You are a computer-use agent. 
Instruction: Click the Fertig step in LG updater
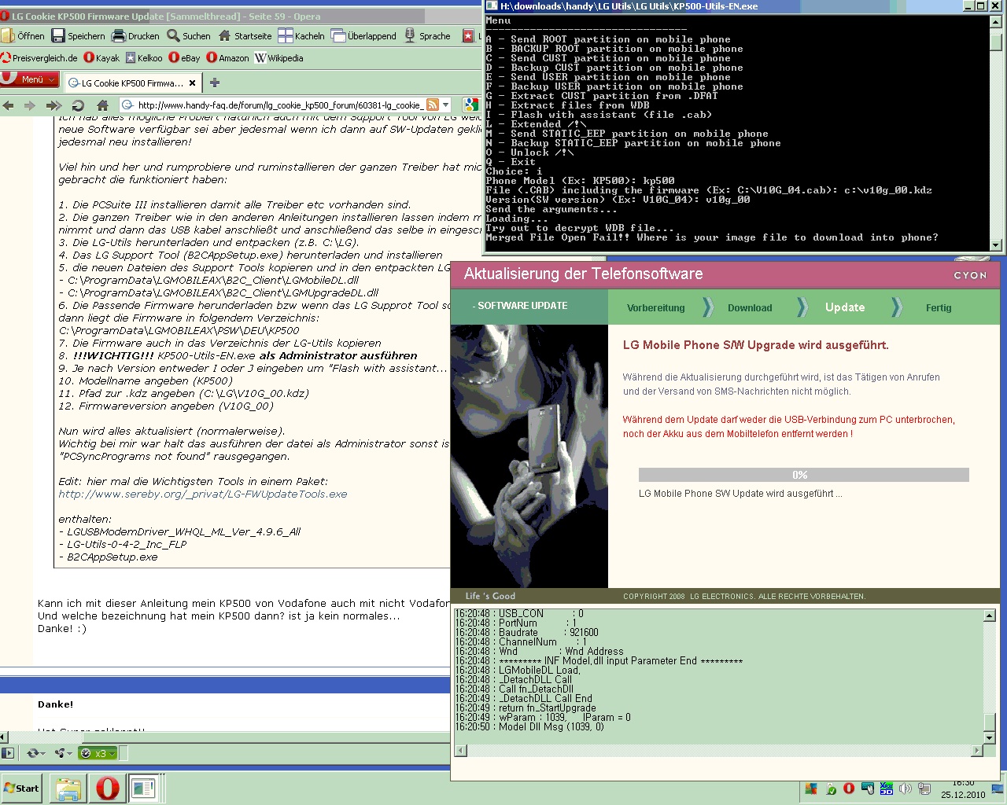tap(939, 308)
